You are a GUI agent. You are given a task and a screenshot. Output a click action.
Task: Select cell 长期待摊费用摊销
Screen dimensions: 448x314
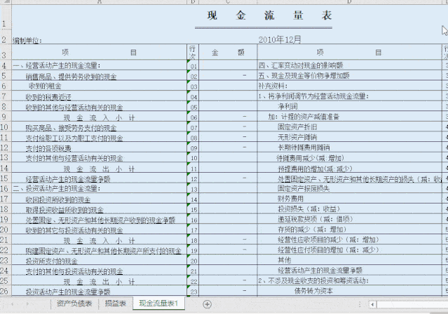[349, 148]
